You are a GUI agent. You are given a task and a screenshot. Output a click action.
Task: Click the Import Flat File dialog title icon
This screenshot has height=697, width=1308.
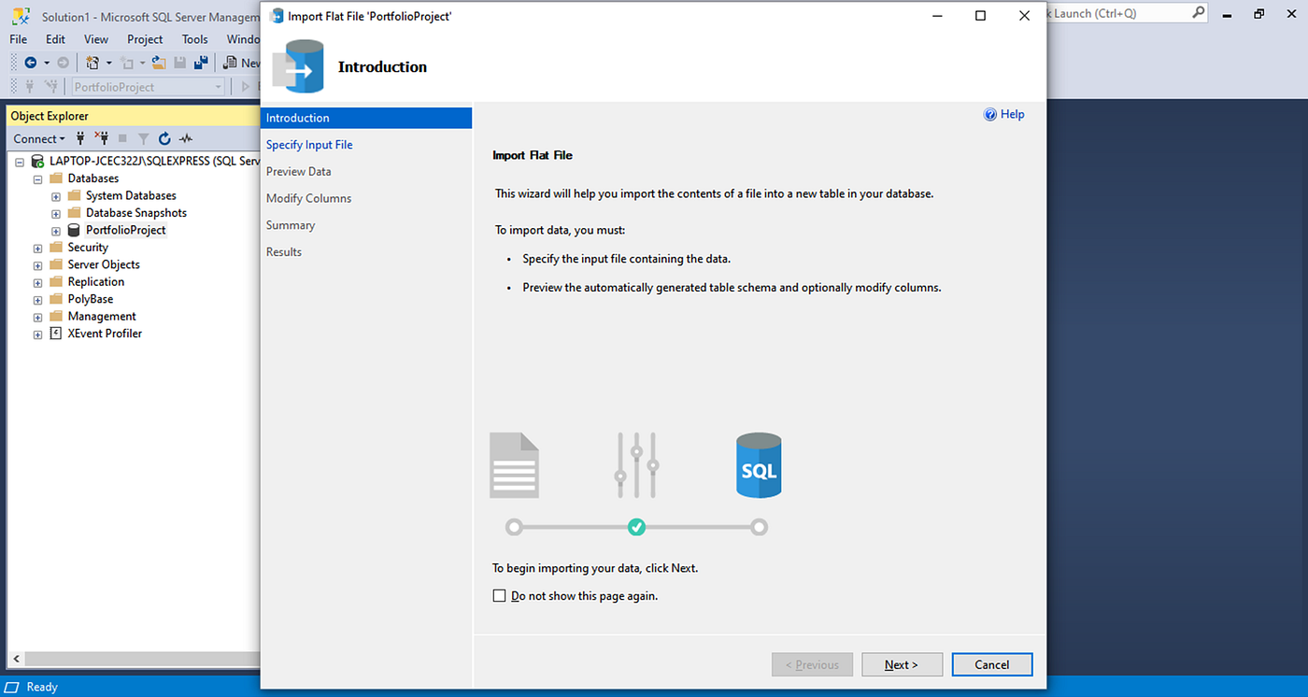coord(277,16)
